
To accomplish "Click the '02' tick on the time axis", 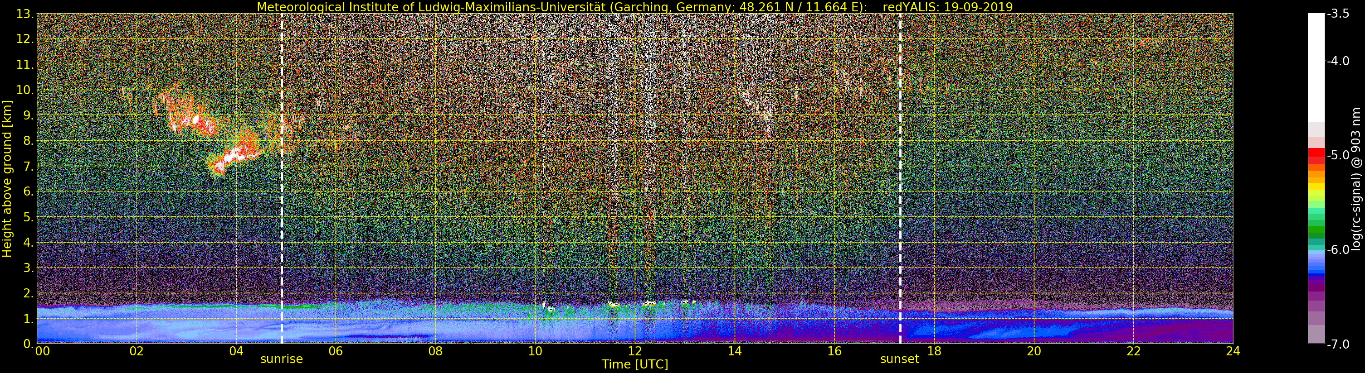I will [x=136, y=351].
